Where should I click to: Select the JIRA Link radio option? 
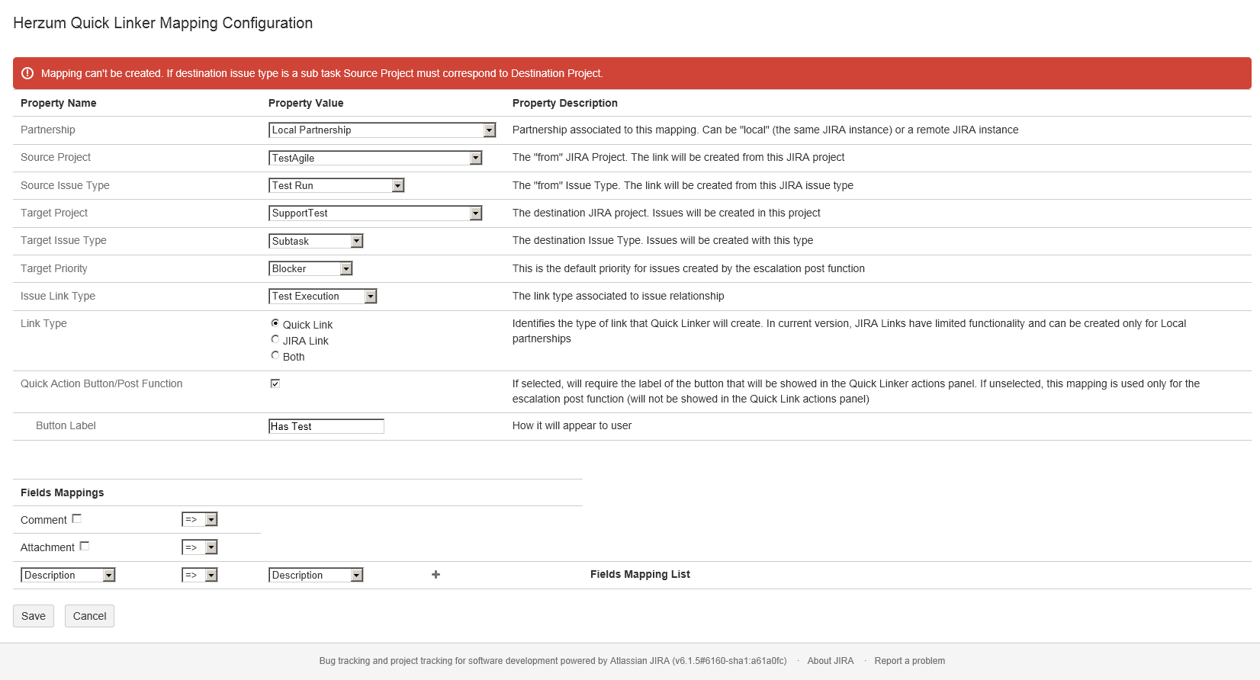(x=275, y=339)
